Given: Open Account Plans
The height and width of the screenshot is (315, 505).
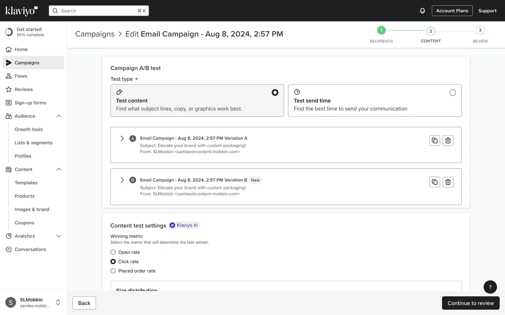Looking at the screenshot, I should (452, 11).
